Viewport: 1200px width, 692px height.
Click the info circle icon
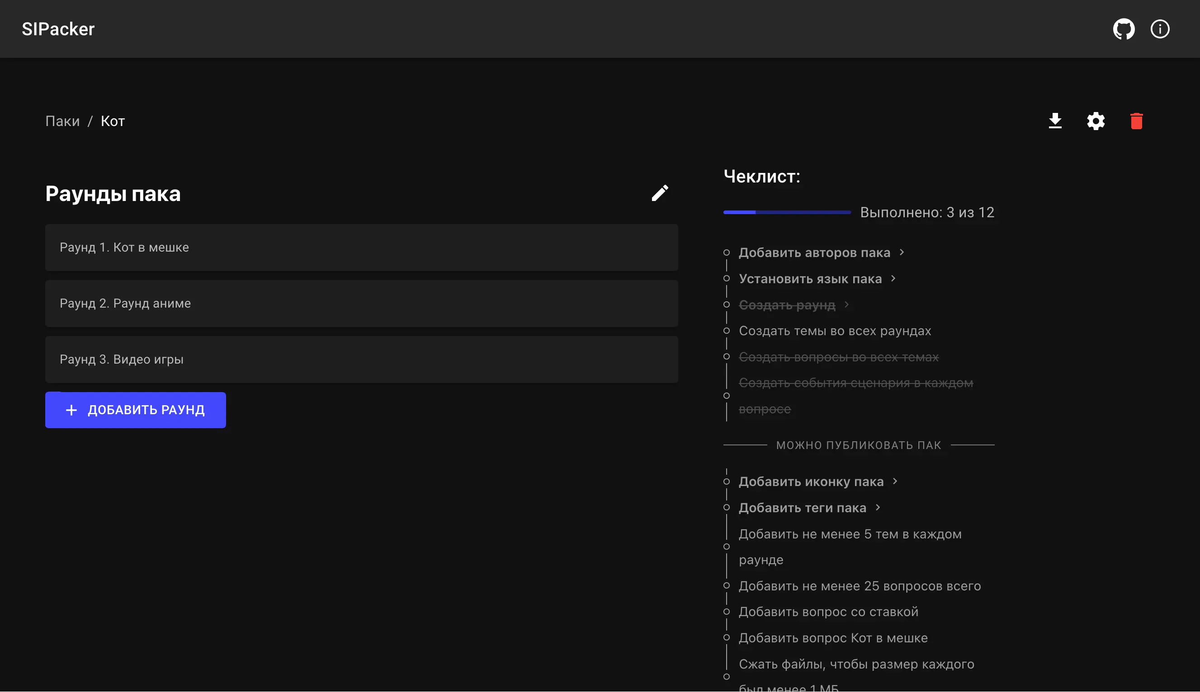(1160, 29)
